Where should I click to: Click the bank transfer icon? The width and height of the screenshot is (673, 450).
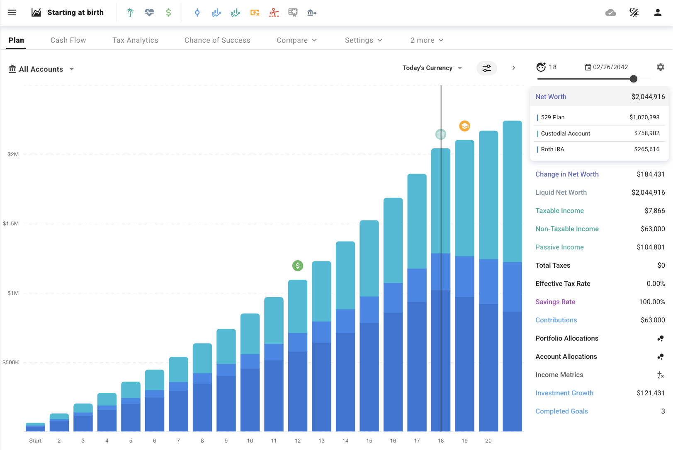click(312, 12)
